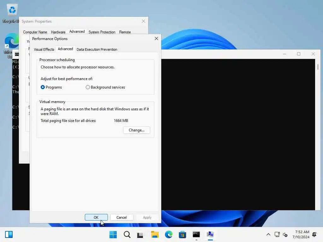The image size is (323, 242).
Task: Open File Explorer from the taskbar
Action: (x=155, y=234)
